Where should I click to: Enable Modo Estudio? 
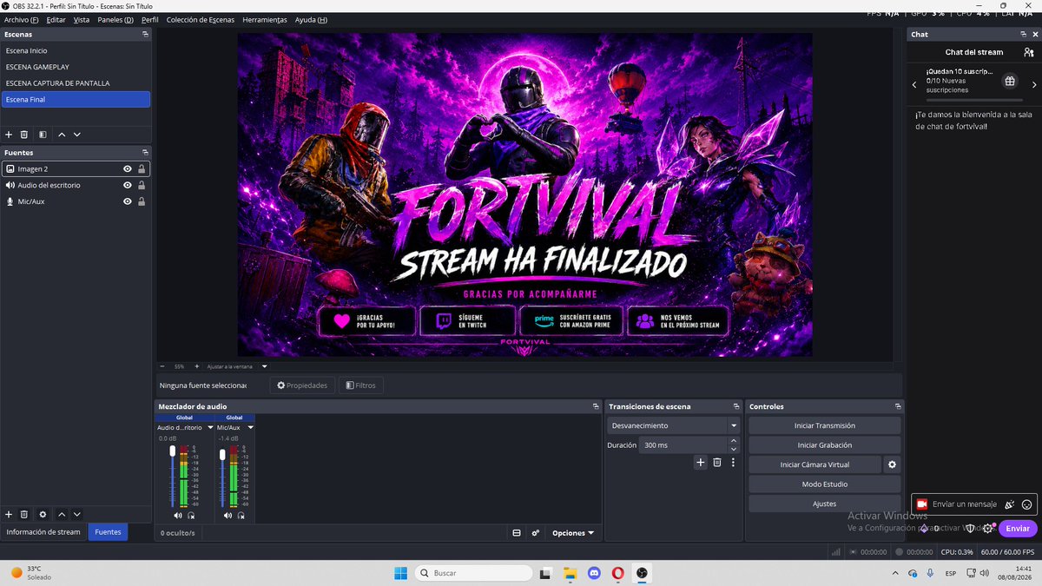pyautogui.click(x=825, y=484)
